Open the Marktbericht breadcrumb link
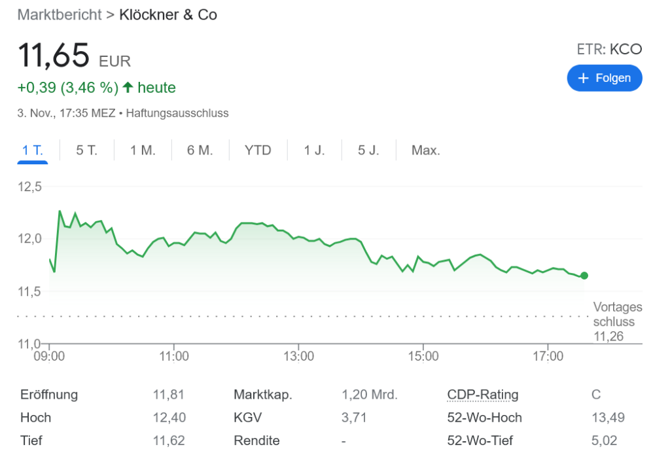670x470 pixels. tap(59, 14)
